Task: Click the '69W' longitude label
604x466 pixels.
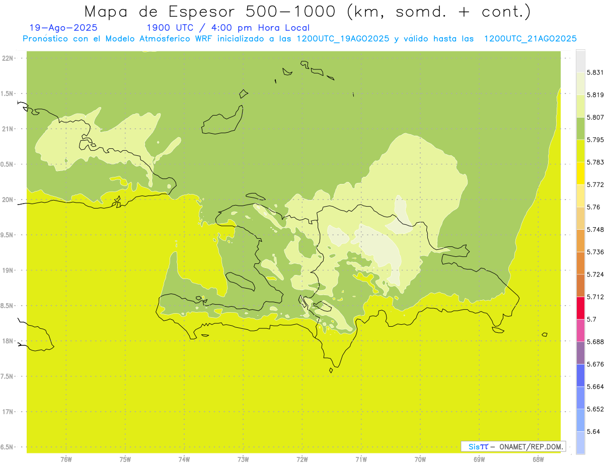Action: click(479, 459)
